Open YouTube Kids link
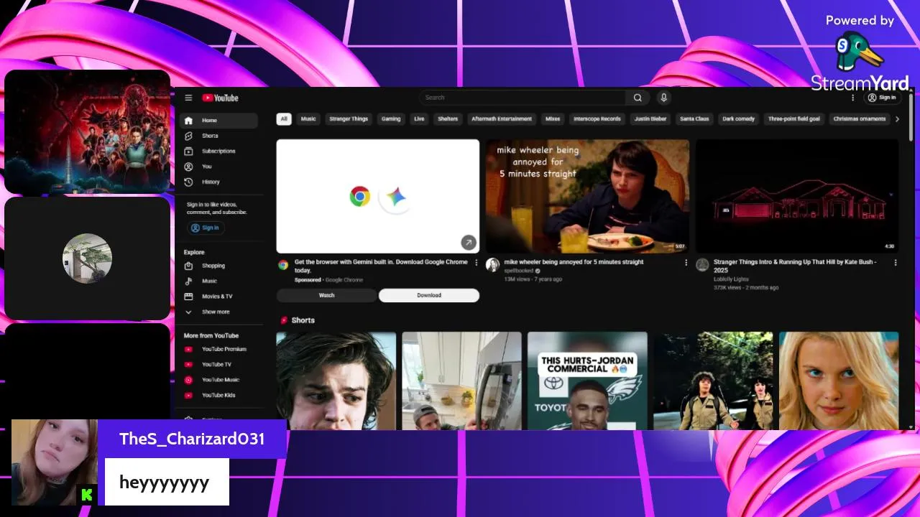Viewport: 920px width, 517px height. (x=218, y=395)
